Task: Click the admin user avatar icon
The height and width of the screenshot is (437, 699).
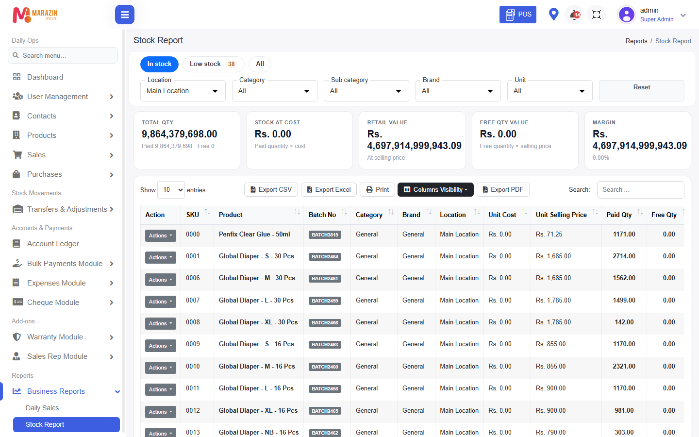Action: [627, 15]
